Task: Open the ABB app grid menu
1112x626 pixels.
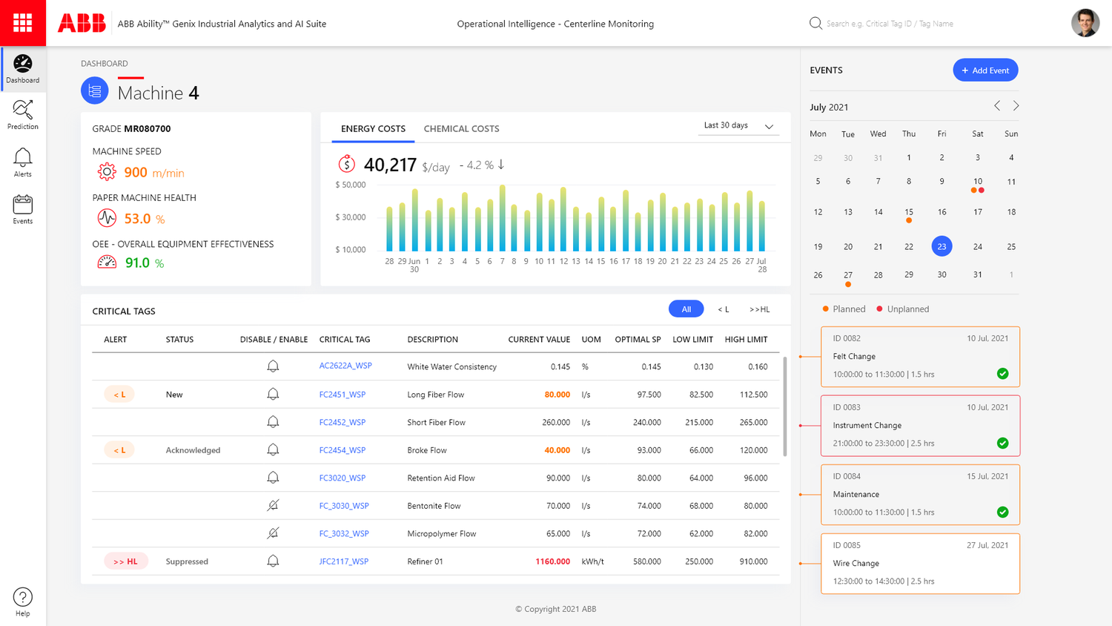Action: click(x=22, y=23)
